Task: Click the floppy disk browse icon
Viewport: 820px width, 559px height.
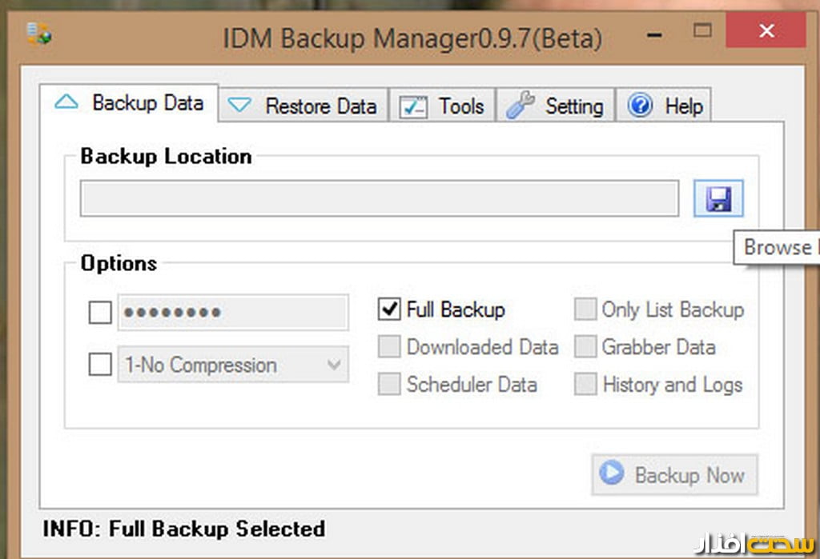Action: pyautogui.click(x=718, y=199)
